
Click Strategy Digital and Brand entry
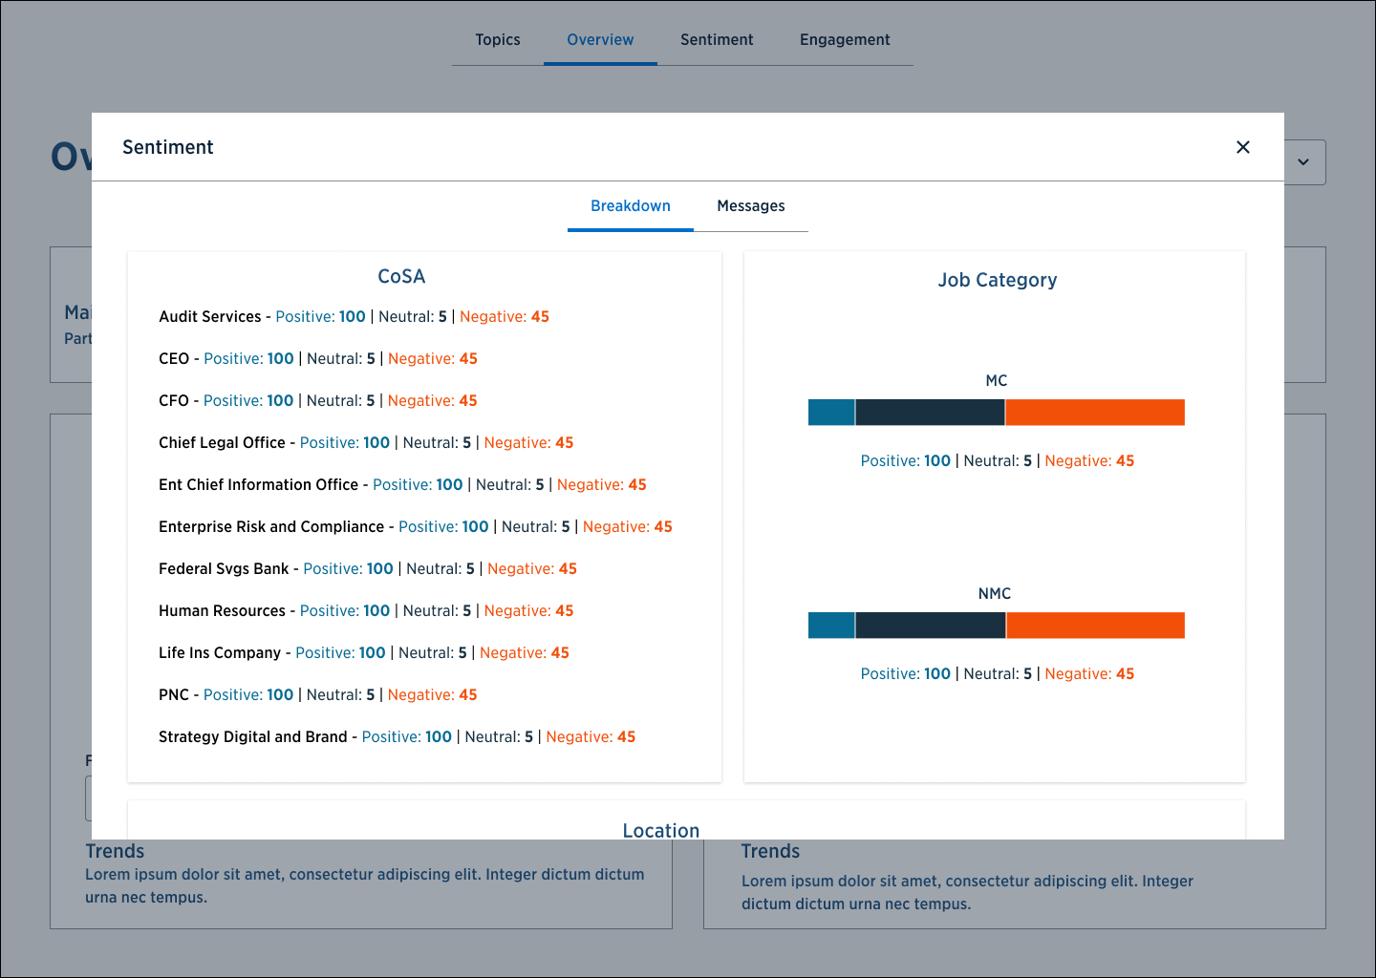pos(397,737)
